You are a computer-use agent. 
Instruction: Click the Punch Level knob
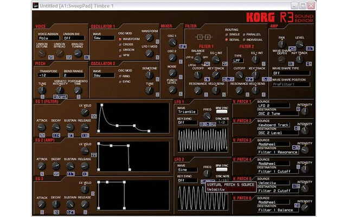click(172, 90)
